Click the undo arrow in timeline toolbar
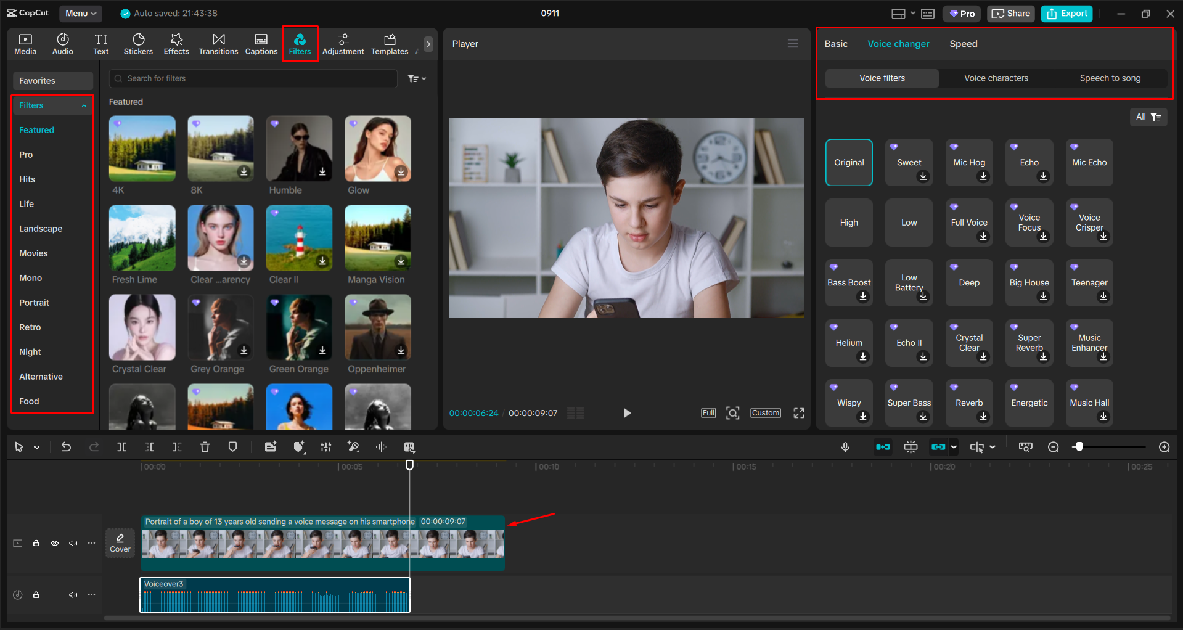Screen dimensions: 1183x630 tap(66, 447)
